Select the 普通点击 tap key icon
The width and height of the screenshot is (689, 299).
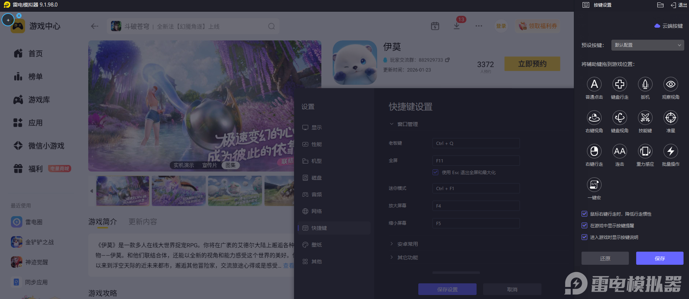[594, 84]
